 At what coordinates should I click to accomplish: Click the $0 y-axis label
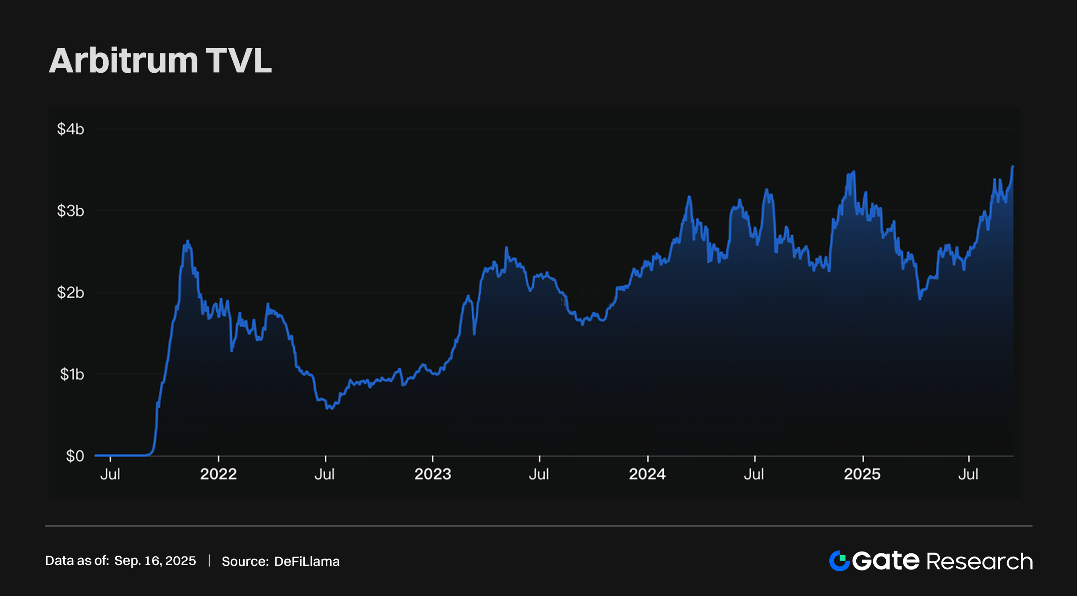click(75, 456)
